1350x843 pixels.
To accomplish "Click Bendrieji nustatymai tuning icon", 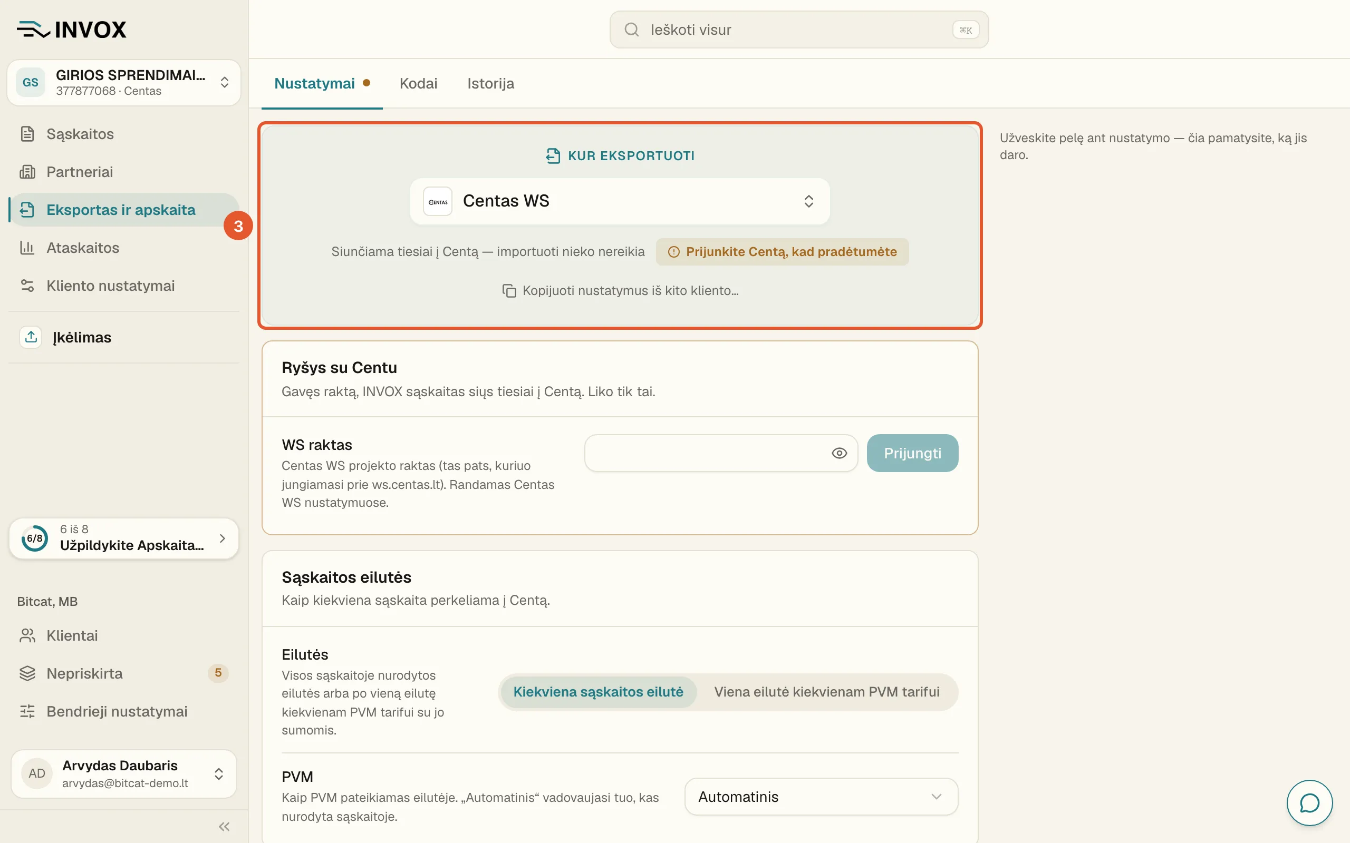I will click(27, 711).
